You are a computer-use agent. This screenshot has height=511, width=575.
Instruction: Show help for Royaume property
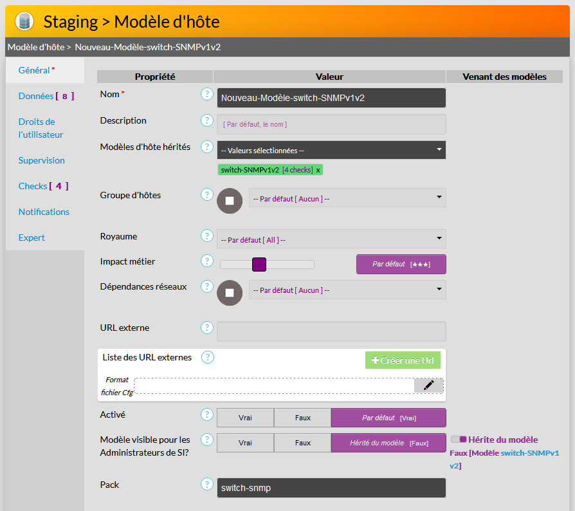(206, 236)
